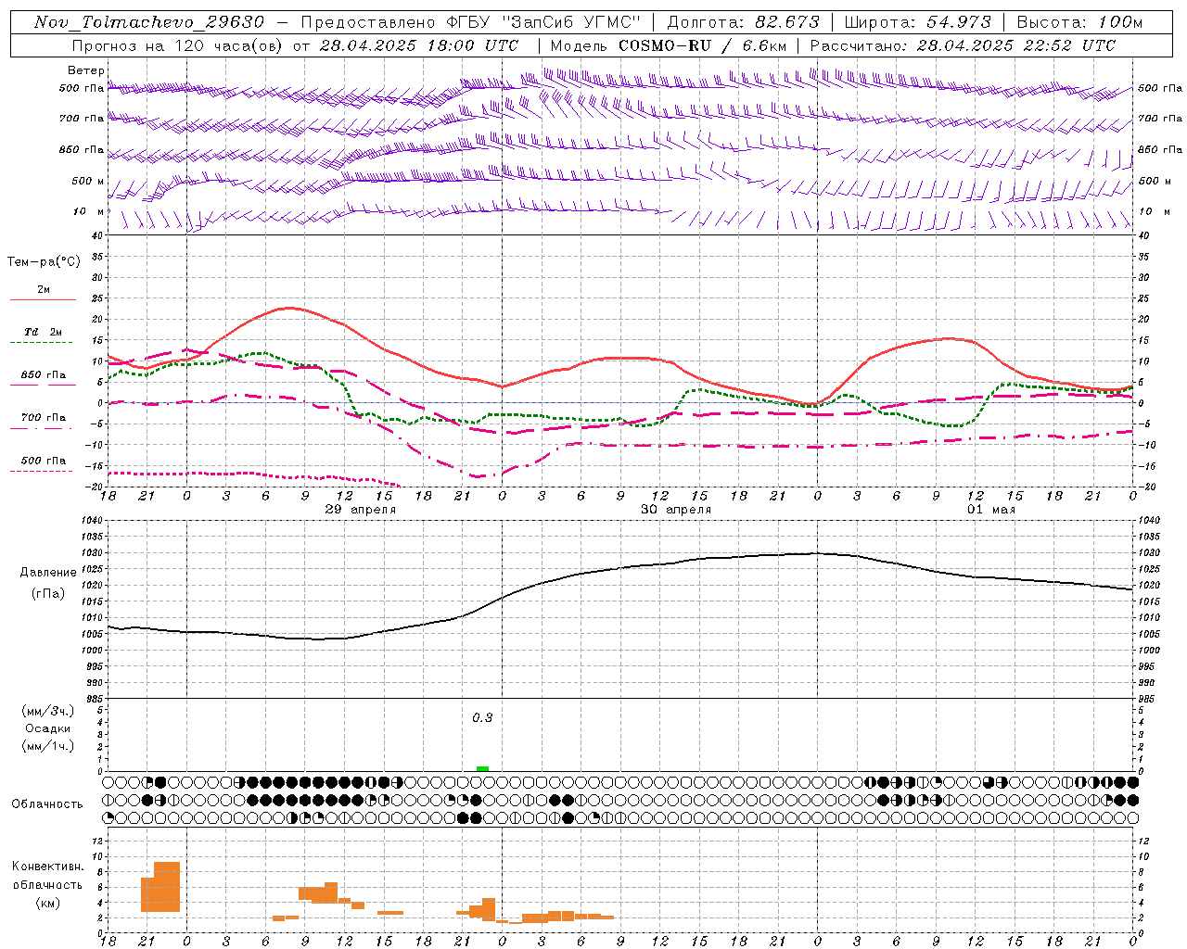The image size is (1187, 949).
Task: Click the Td 2м dew point legend entry
Action: coord(44,332)
